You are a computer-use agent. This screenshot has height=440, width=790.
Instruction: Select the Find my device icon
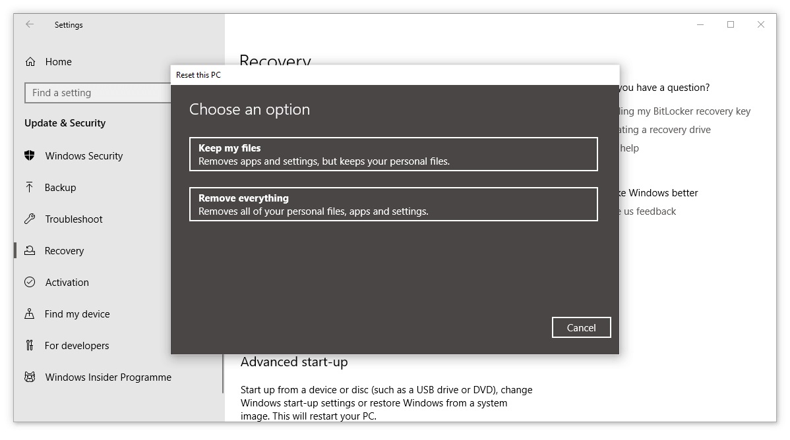30,314
